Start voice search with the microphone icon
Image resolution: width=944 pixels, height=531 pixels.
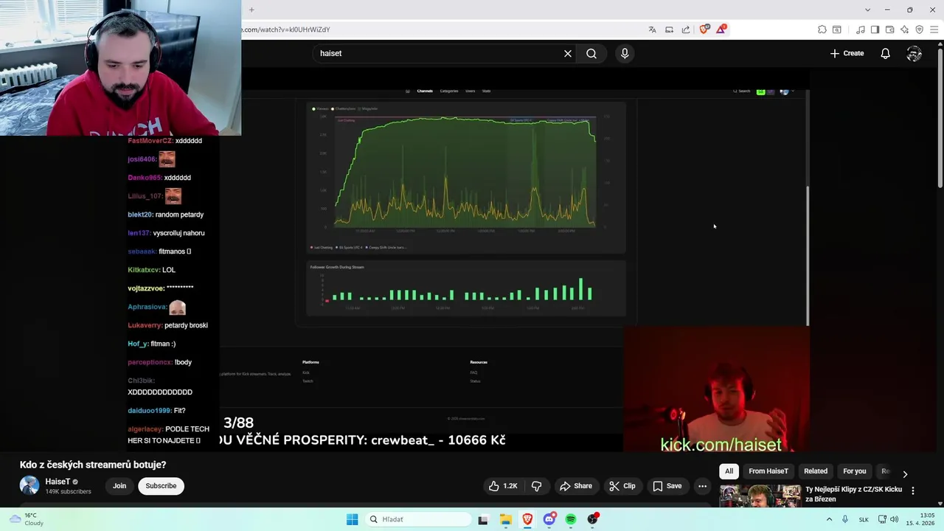(625, 53)
